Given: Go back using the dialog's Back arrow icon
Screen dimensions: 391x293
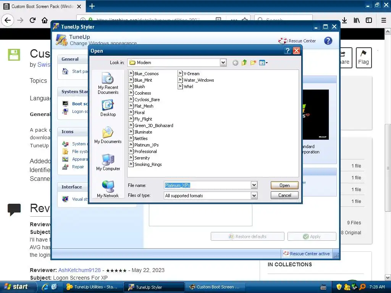Looking at the screenshot, I should [x=235, y=63].
